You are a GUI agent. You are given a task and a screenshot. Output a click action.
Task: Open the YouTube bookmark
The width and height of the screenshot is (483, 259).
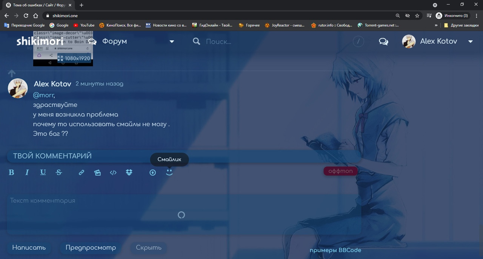[x=84, y=25]
